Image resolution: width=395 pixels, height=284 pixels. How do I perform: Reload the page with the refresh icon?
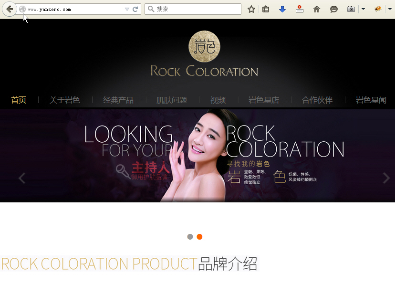pyautogui.click(x=135, y=10)
